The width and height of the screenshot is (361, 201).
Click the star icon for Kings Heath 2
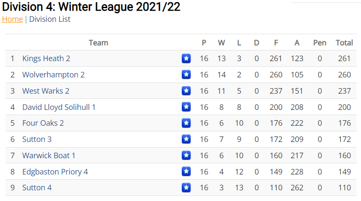(x=186, y=59)
